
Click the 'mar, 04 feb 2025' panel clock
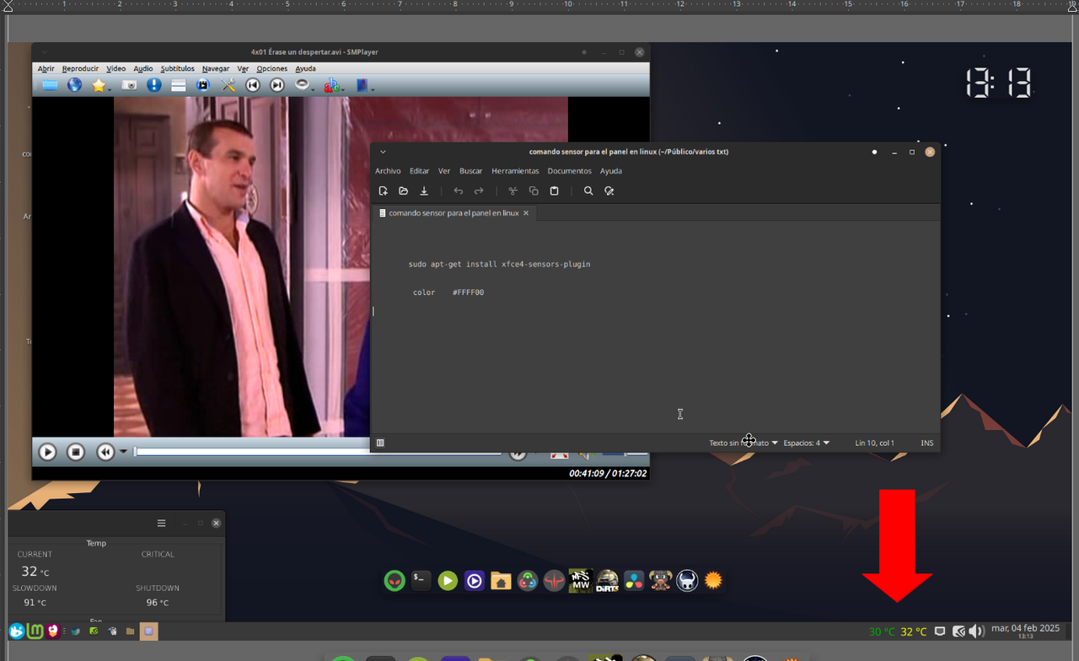tap(1025, 628)
